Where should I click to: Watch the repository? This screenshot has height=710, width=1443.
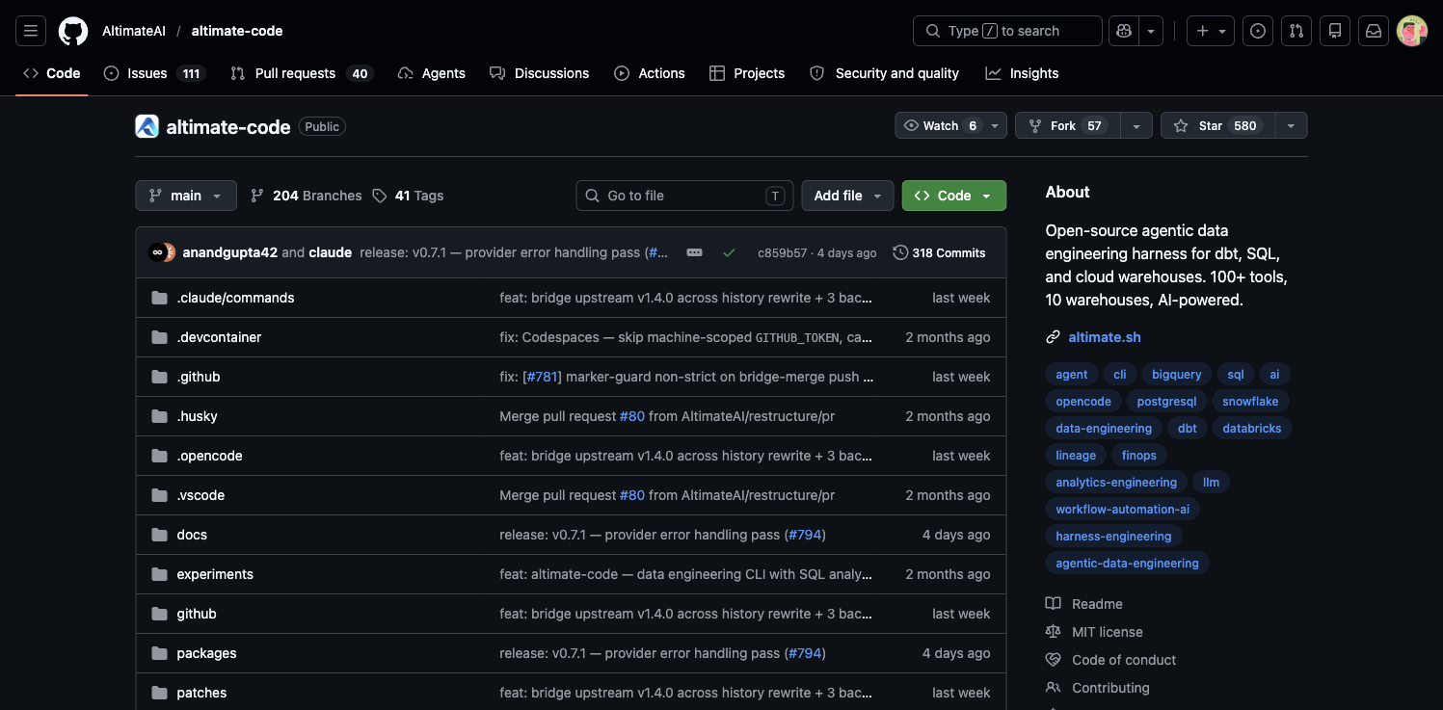coord(950,126)
